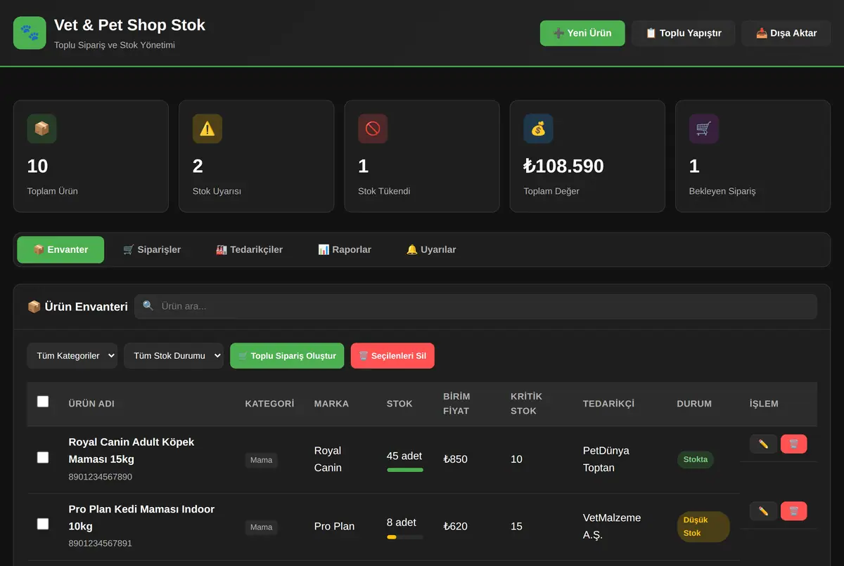Click the Toplu Yapıştır button
The height and width of the screenshot is (566, 844).
(683, 33)
